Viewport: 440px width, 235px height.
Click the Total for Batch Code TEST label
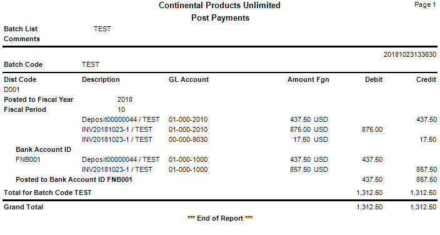(47, 192)
